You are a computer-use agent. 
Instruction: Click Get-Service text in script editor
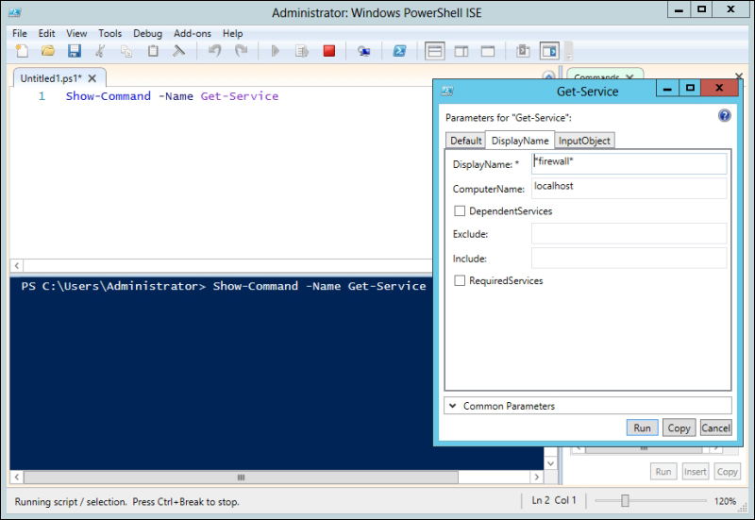(240, 96)
